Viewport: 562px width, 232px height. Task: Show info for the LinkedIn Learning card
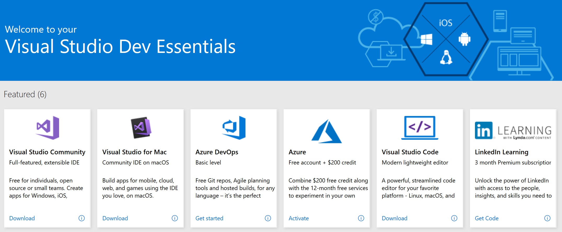pyautogui.click(x=547, y=218)
